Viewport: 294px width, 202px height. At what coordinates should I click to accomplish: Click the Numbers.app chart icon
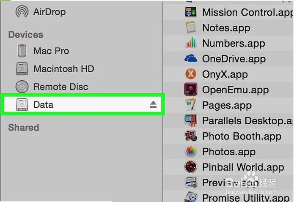(x=191, y=43)
